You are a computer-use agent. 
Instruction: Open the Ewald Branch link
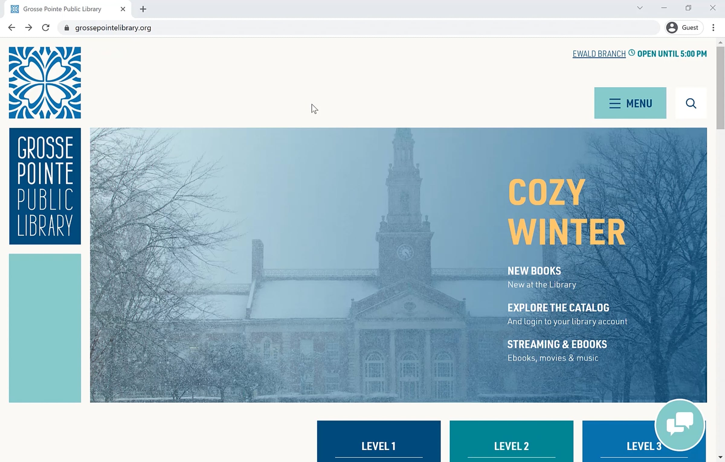point(599,54)
